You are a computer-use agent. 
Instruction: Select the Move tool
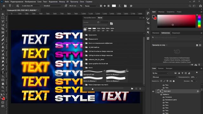coord(3,14)
